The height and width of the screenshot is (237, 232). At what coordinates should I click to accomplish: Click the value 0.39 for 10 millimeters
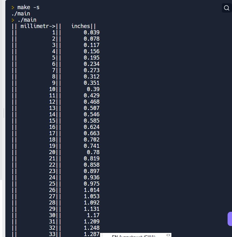[x=93, y=89]
